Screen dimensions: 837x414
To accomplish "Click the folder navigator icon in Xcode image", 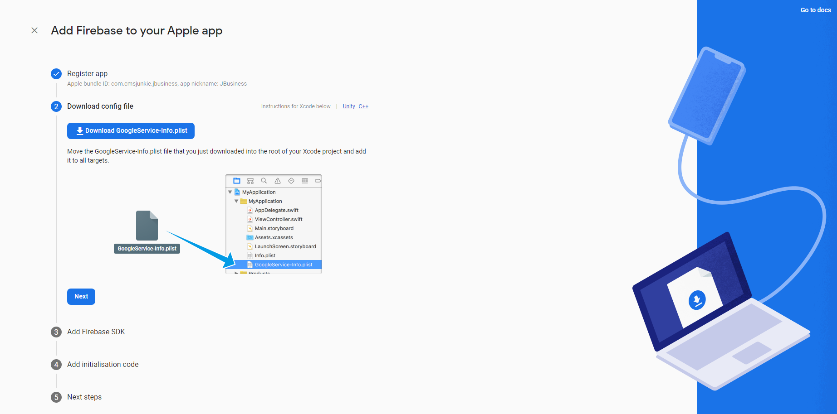I will click(237, 181).
